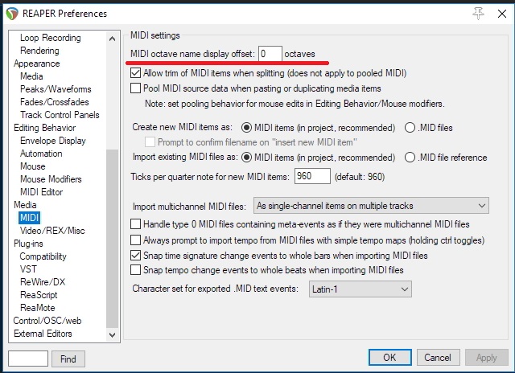Click the Ticks per quarter note field
The image size is (515, 373).
point(312,176)
